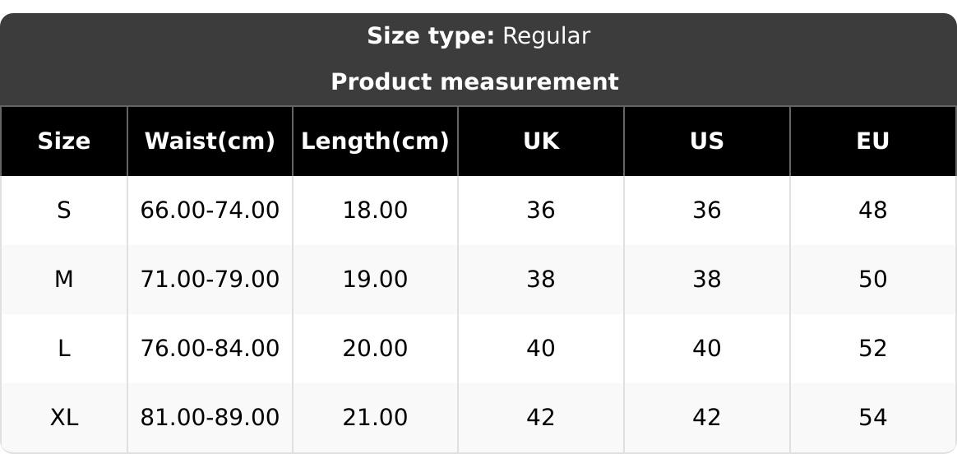
Task: Click the UK column header
Action: [541, 141]
